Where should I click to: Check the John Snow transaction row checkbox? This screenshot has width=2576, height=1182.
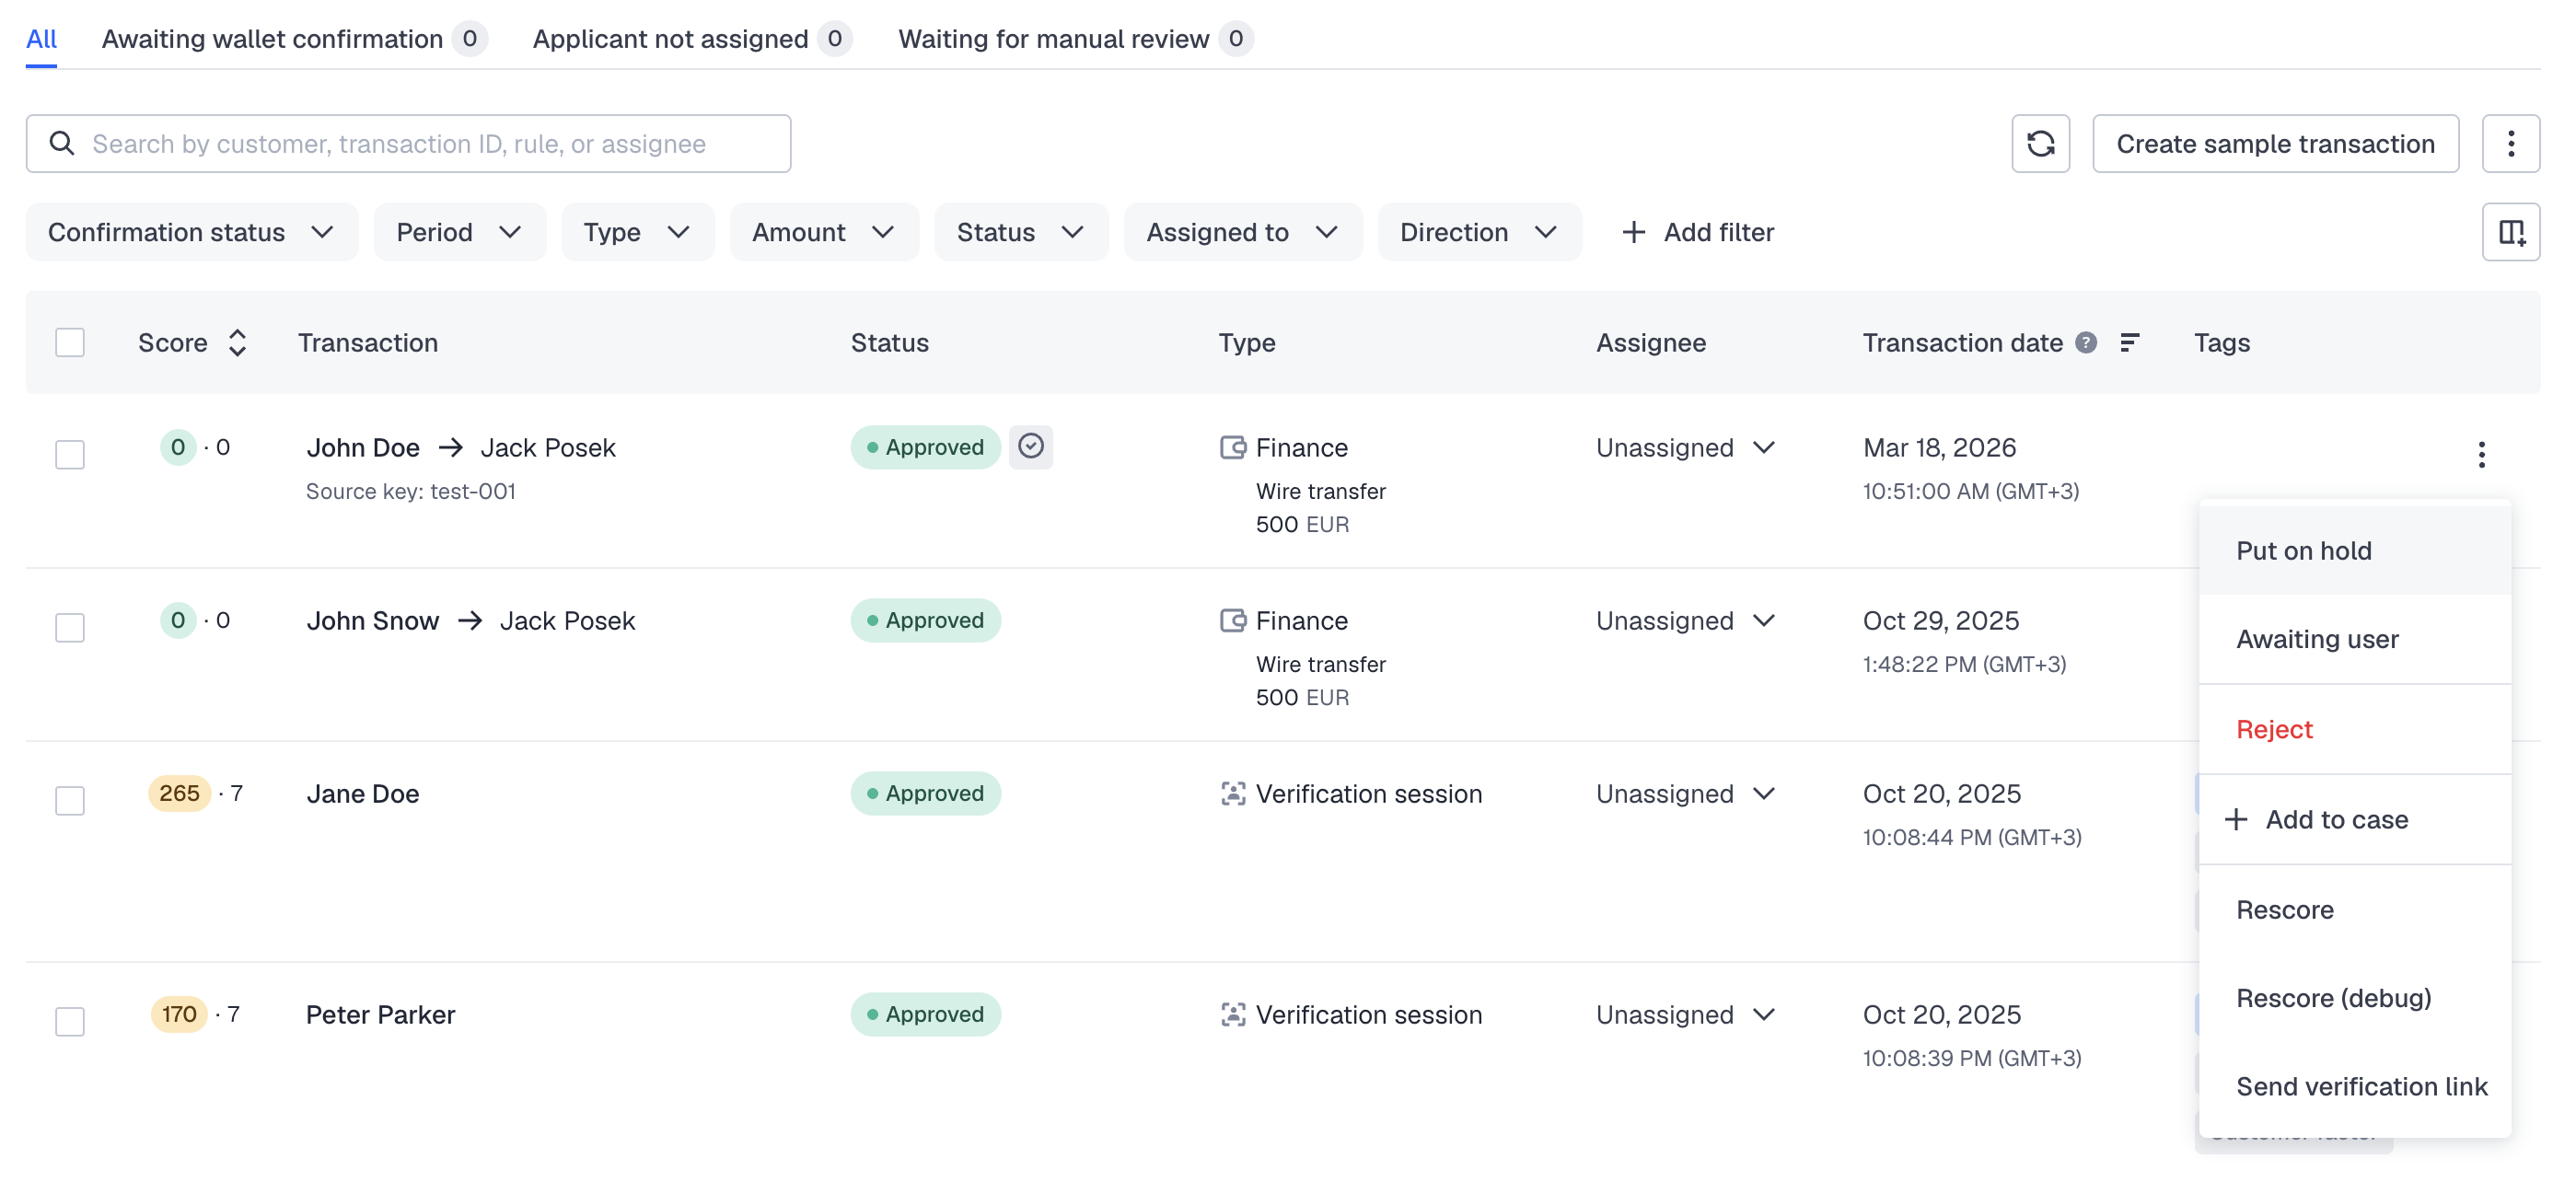coord(70,628)
